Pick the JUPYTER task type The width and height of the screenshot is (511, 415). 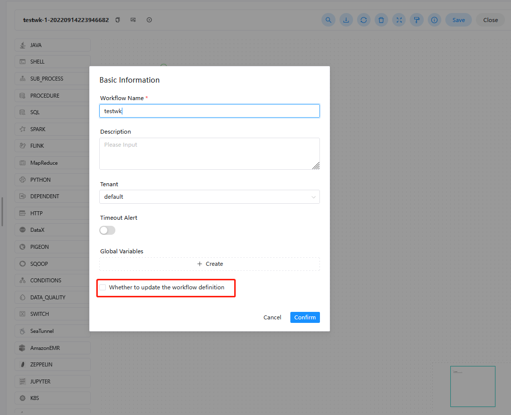[53, 381]
